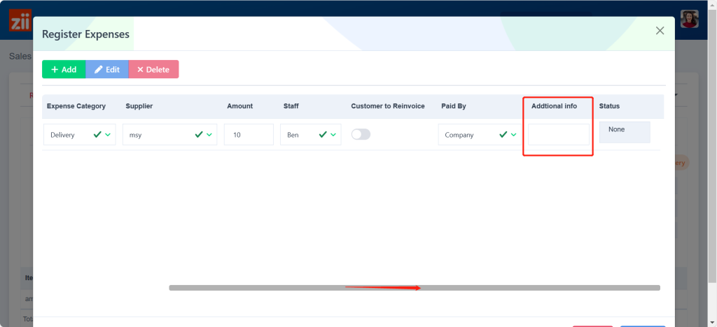Click the Expense Category column header
This screenshot has height=327, width=717.
point(76,106)
